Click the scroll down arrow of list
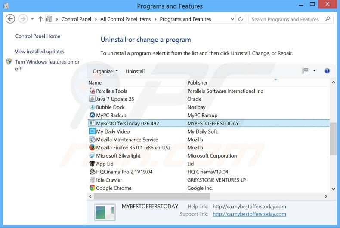The height and width of the screenshot is (228, 340). click(x=333, y=189)
